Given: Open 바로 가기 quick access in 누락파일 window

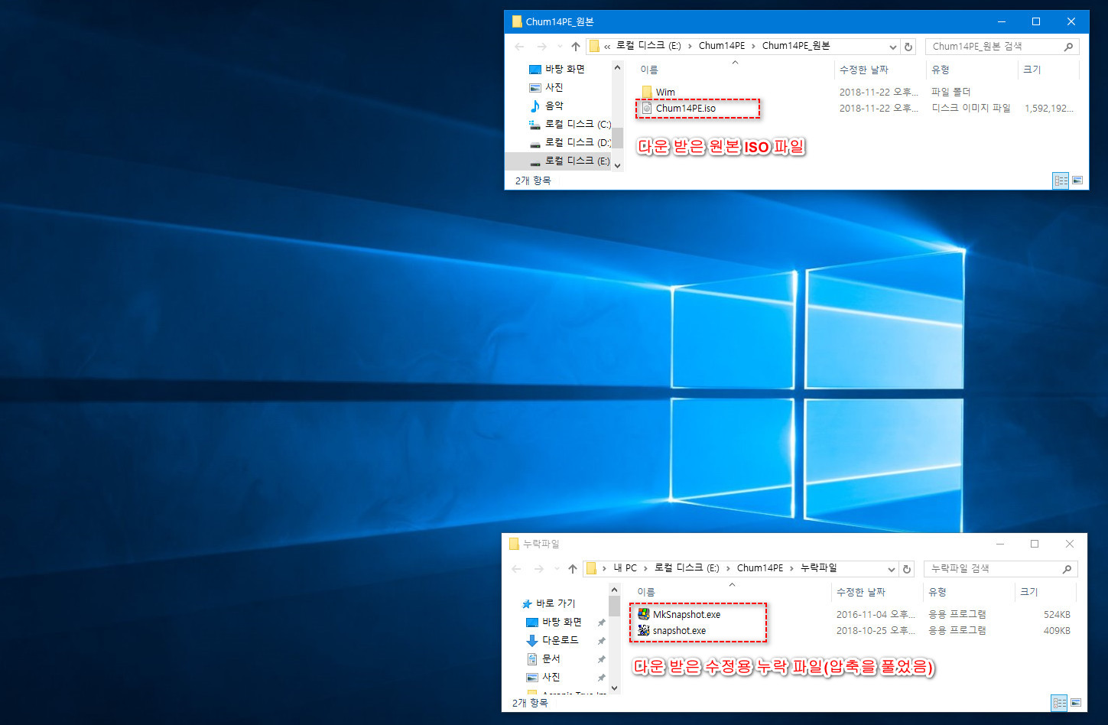Looking at the screenshot, I should tap(548, 603).
